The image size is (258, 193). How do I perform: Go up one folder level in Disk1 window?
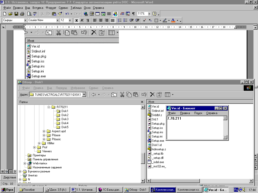tap(114, 94)
